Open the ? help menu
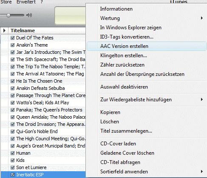Viewport: 207px width, 178px height. coord(42,2)
